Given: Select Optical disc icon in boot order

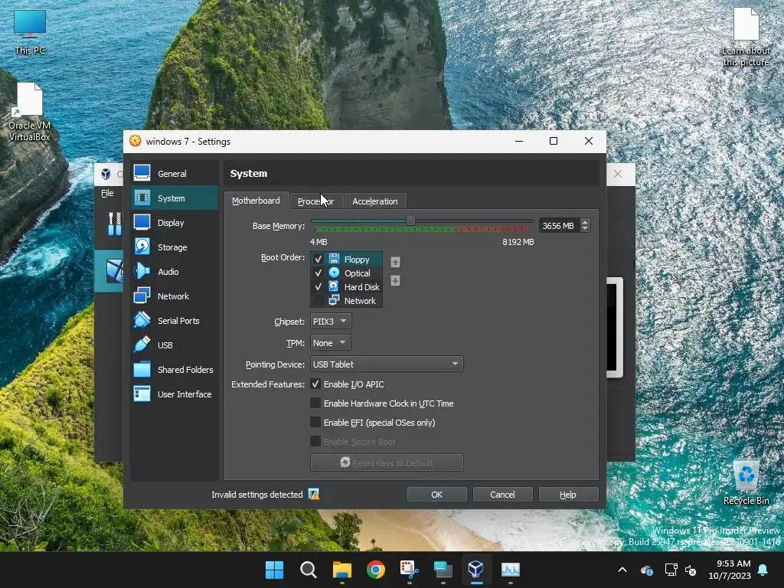Looking at the screenshot, I should (334, 273).
